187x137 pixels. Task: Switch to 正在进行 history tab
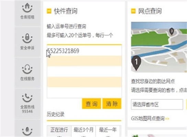pyautogui.click(x=59, y=131)
